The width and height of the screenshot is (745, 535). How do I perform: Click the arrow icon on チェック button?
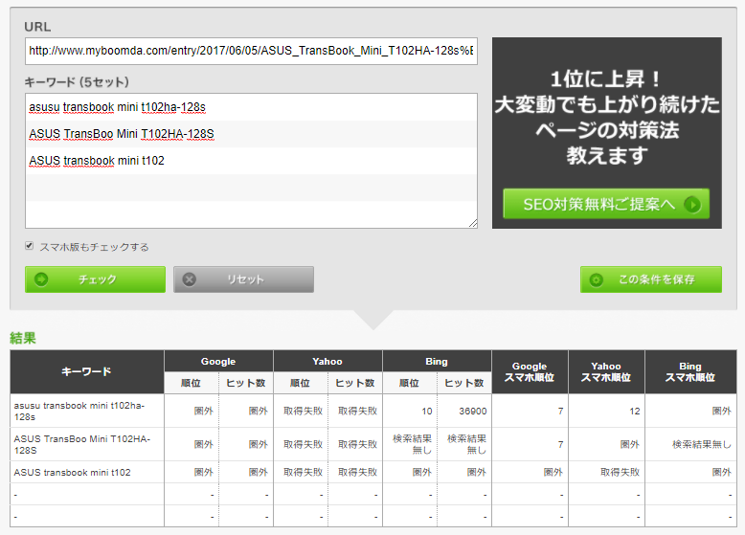point(41,279)
